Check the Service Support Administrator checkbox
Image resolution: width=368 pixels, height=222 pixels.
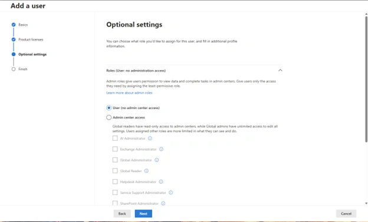point(115,193)
